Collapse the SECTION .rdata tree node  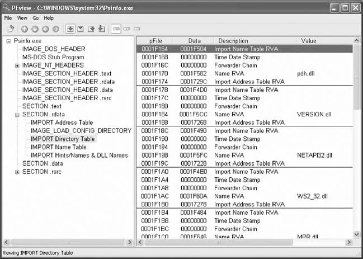(17, 114)
